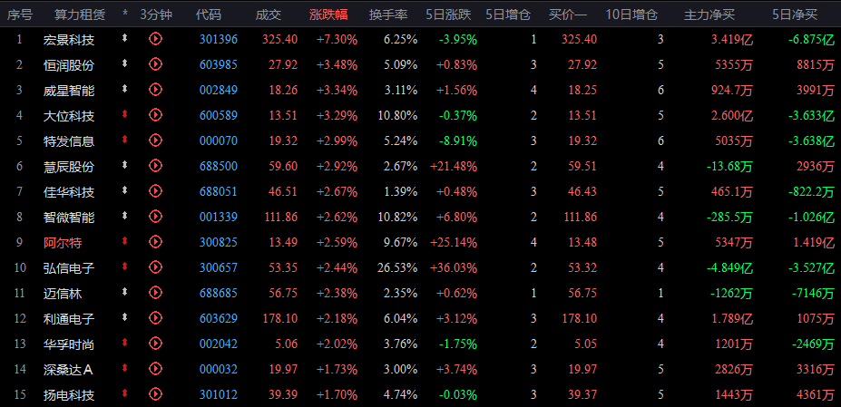
Task: Select stock name 弘信电子
Action: tap(69, 267)
